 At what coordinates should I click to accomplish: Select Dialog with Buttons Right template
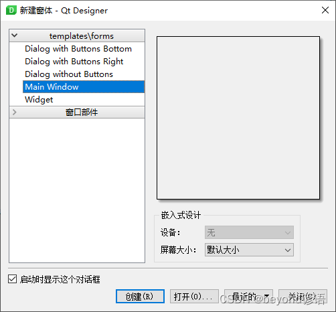click(74, 62)
